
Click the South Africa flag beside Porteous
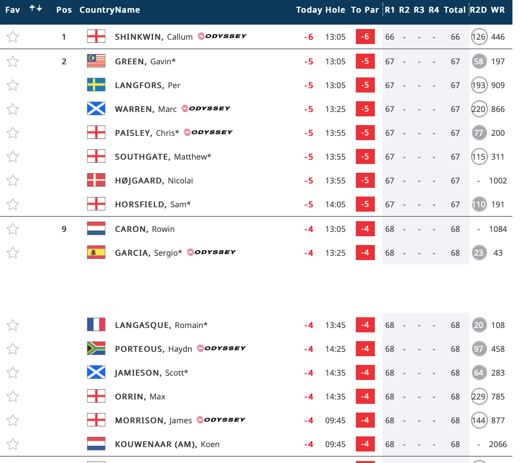tap(96, 348)
